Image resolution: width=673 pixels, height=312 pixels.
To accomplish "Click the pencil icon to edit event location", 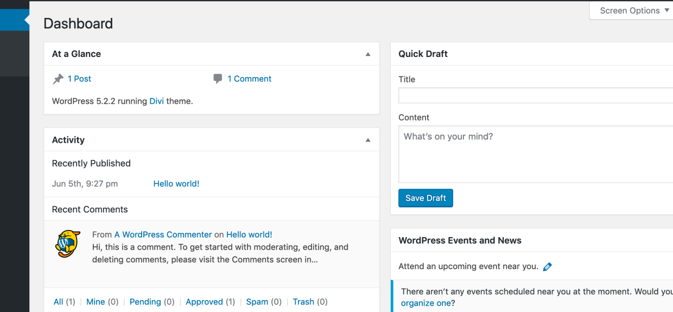I will point(547,267).
